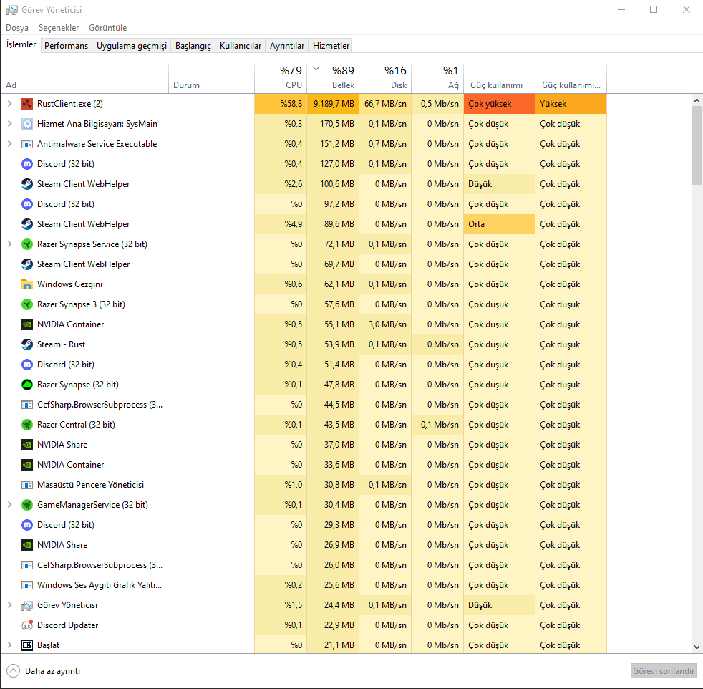Sort by the Ad column header

tap(85, 79)
